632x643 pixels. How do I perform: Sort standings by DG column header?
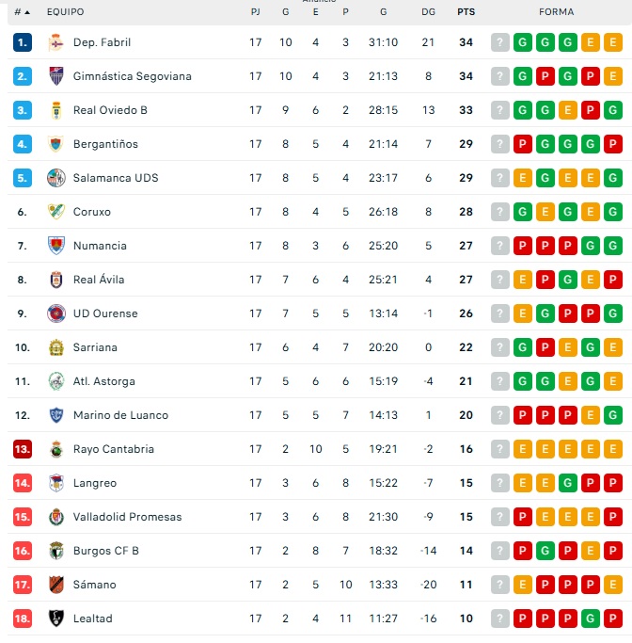429,12
